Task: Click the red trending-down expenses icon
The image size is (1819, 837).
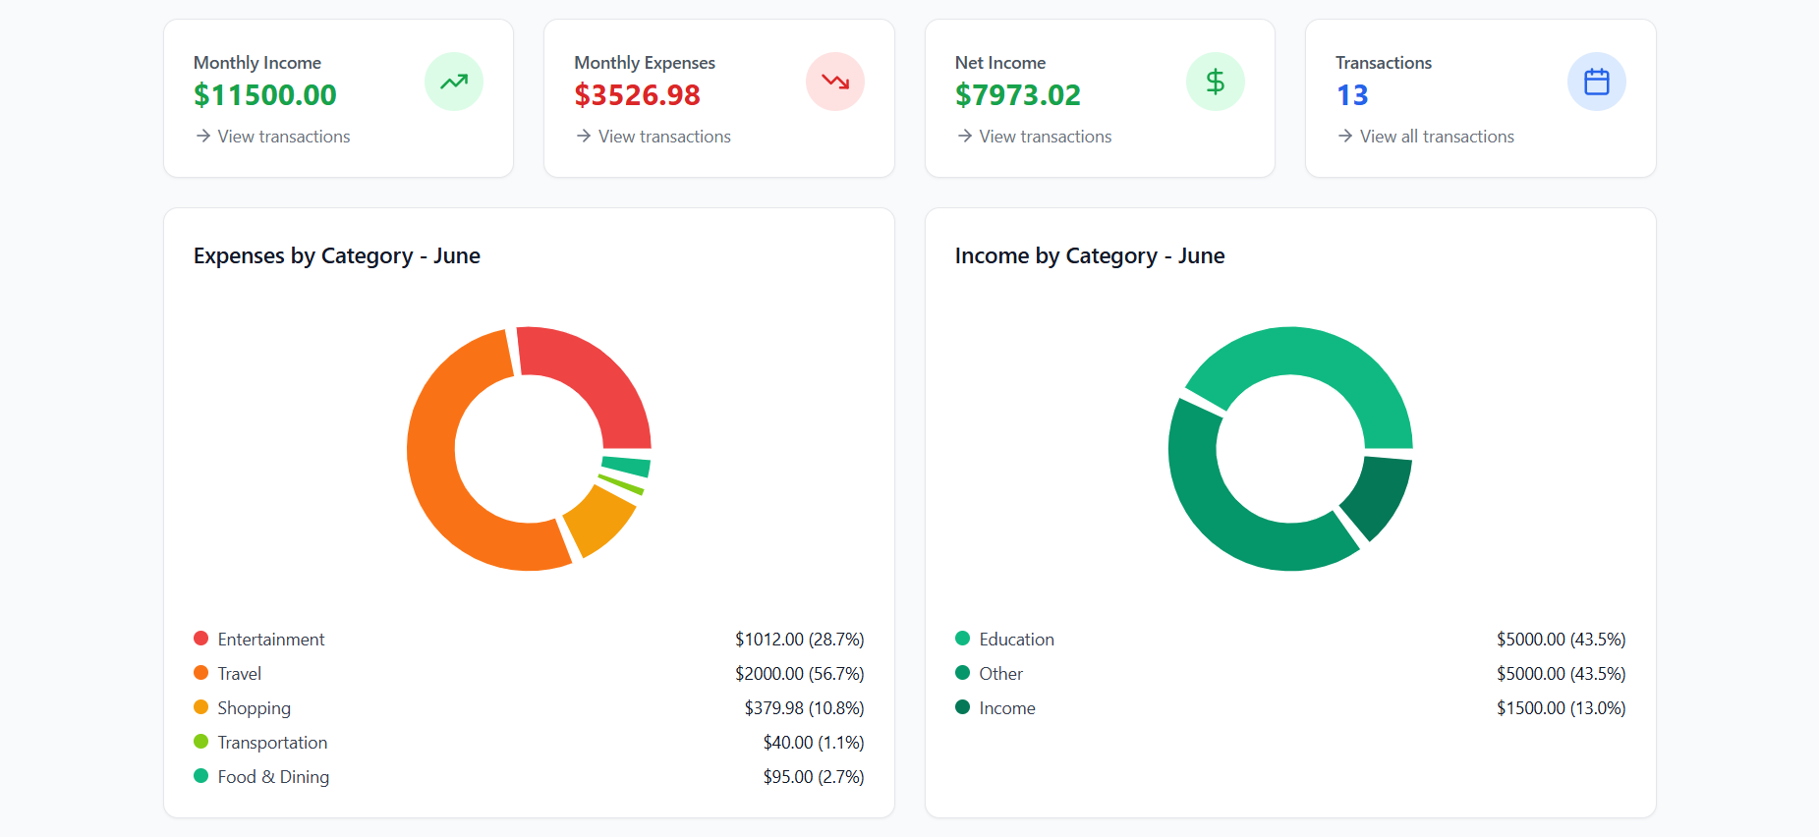Action: (x=835, y=82)
